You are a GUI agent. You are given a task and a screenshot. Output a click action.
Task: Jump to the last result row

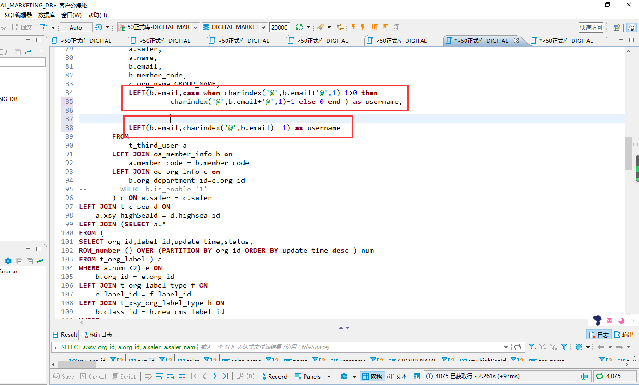tap(226, 376)
